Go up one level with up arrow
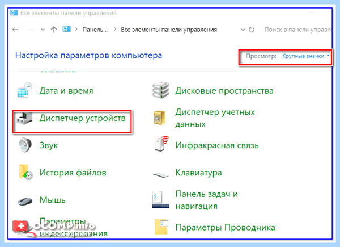The image size is (340, 247). (x=54, y=30)
